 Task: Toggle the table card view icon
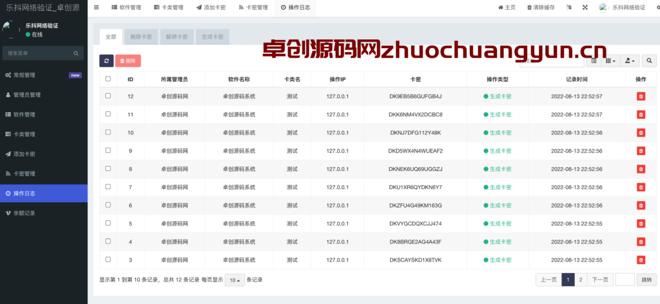[x=594, y=61]
